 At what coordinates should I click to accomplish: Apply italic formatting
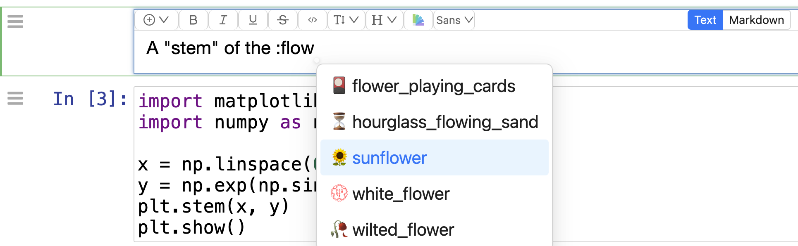point(223,20)
